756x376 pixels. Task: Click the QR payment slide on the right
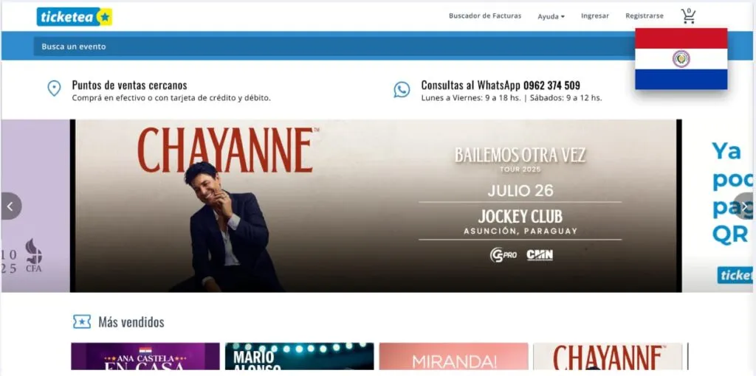coord(719,206)
